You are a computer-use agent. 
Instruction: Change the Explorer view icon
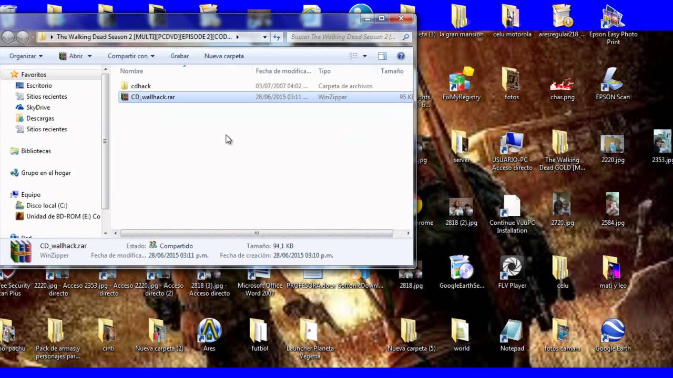tap(354, 56)
